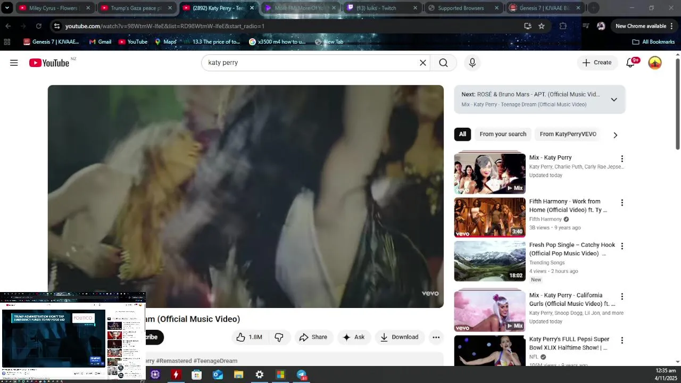Open Mix - Katy Perry thumbnail
This screenshot has height=383, width=681.
click(489, 173)
